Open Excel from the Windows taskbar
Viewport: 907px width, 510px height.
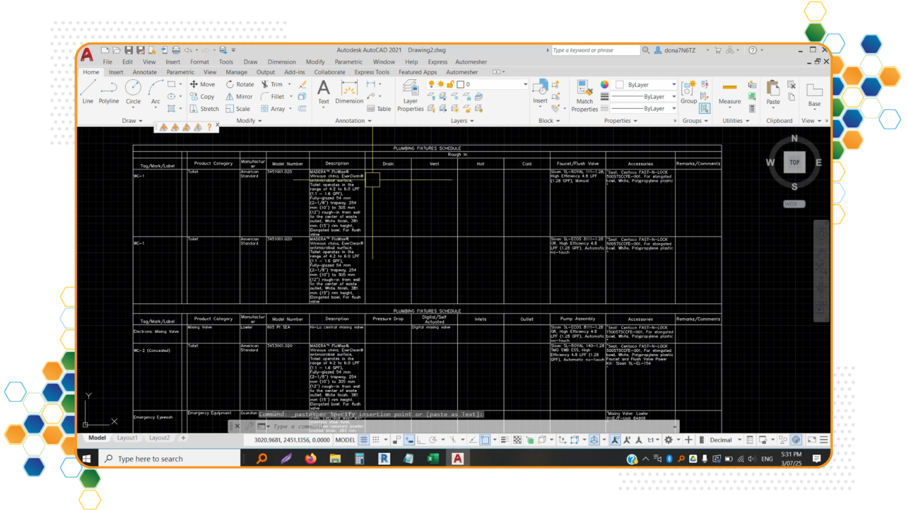tap(433, 459)
